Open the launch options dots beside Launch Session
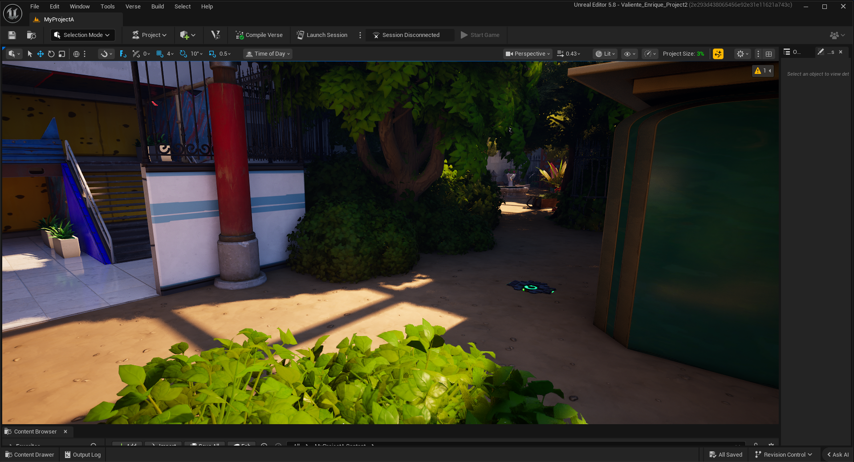The image size is (854, 462). (x=360, y=35)
